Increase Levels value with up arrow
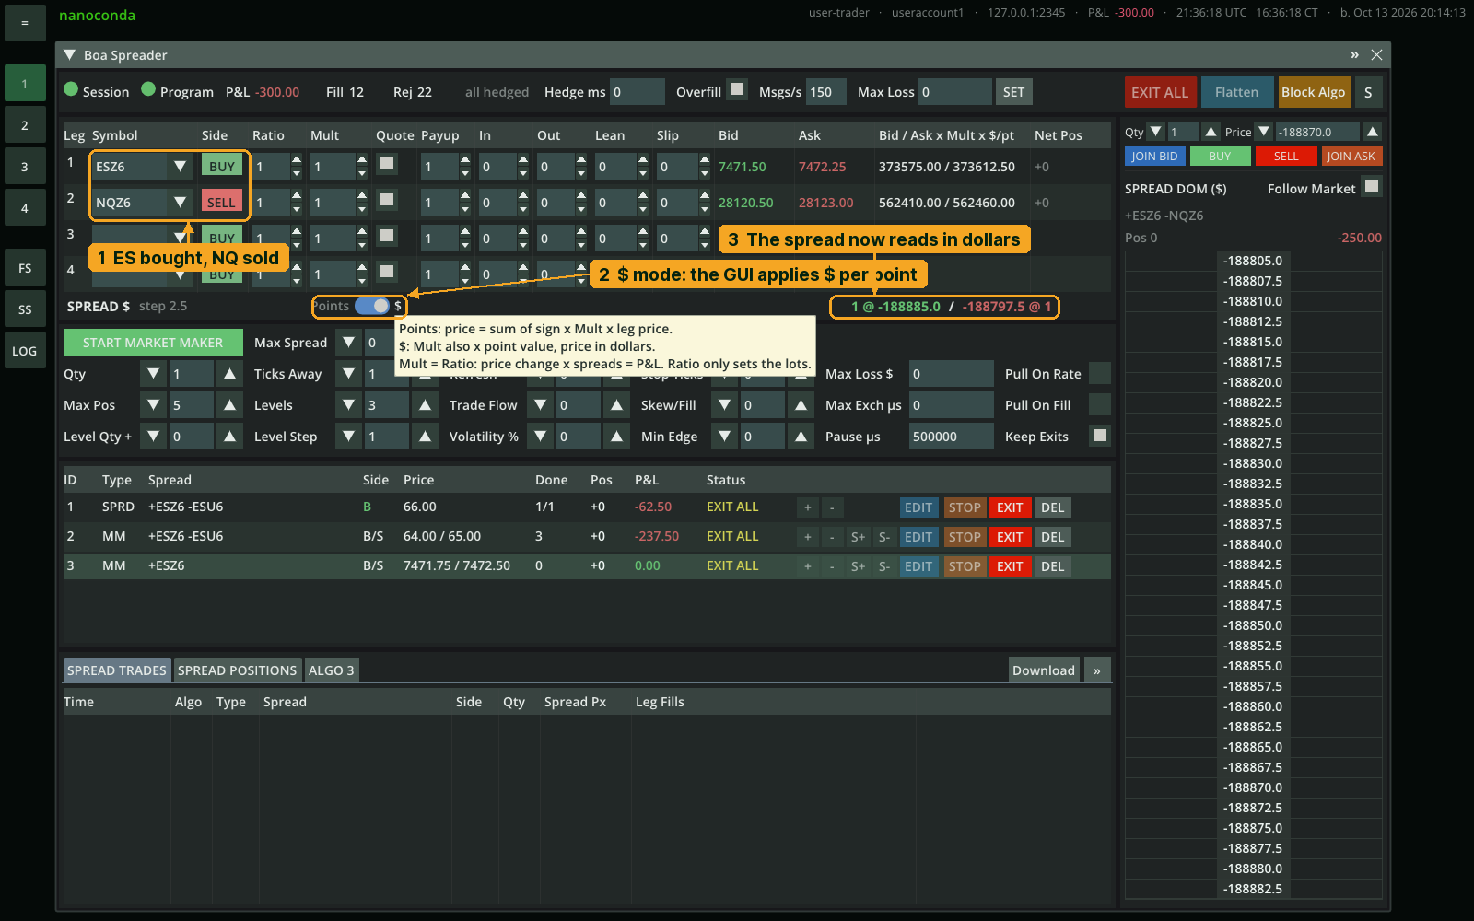 (425, 405)
